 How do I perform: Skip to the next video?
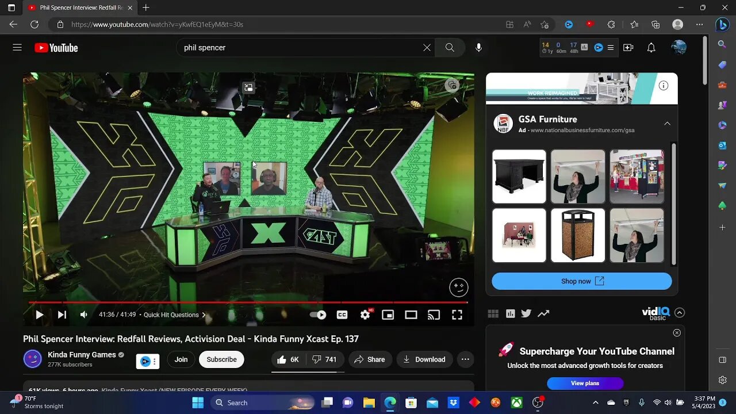click(x=62, y=315)
